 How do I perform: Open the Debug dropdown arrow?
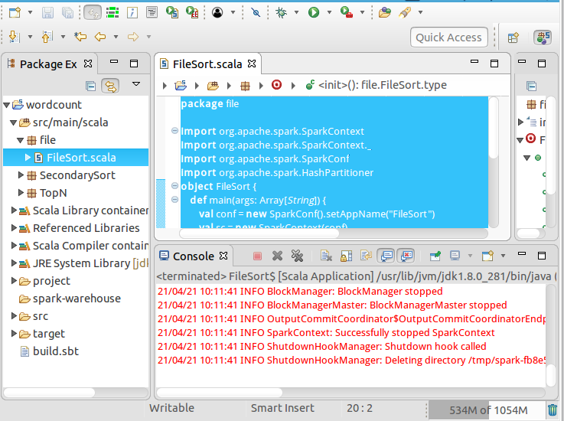(x=296, y=12)
